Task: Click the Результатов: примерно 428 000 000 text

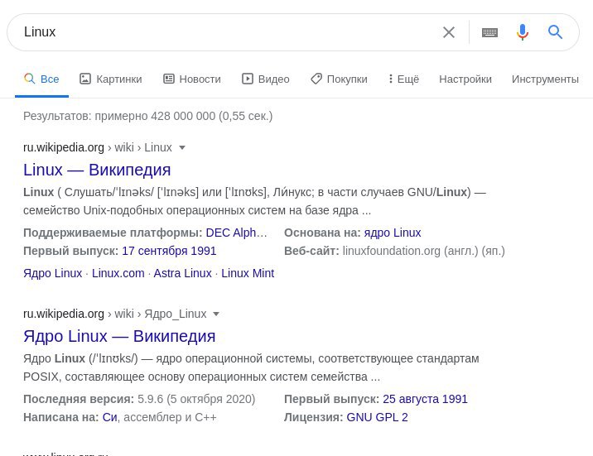Action: [119, 116]
